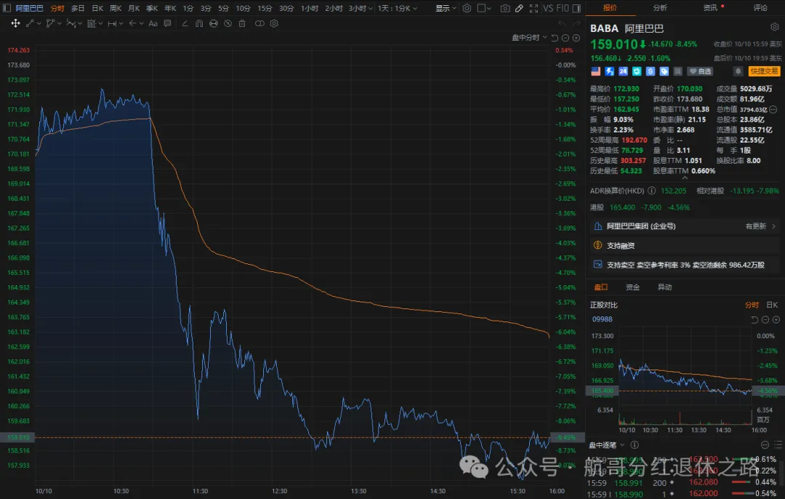
Task: Enter fullscreen chart mode
Action: [x=534, y=8]
